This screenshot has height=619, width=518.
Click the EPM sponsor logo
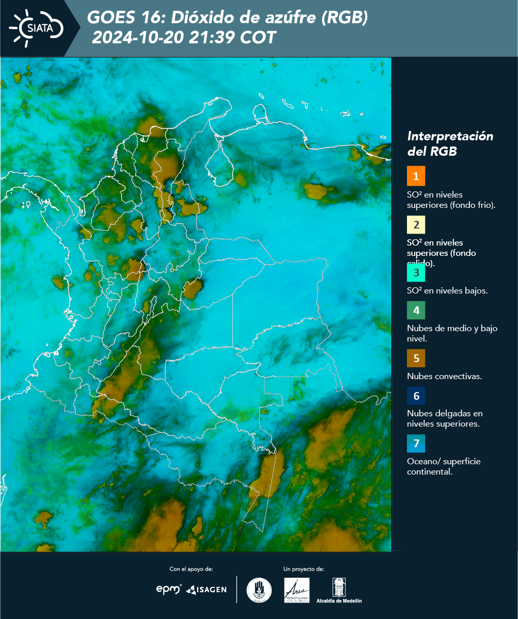(169, 589)
